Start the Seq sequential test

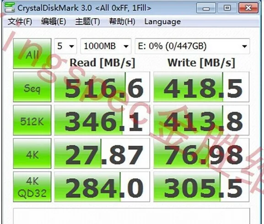pyautogui.click(x=32, y=87)
